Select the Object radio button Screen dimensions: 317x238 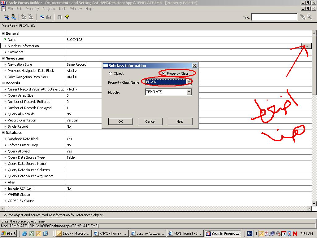pyautogui.click(x=111, y=73)
